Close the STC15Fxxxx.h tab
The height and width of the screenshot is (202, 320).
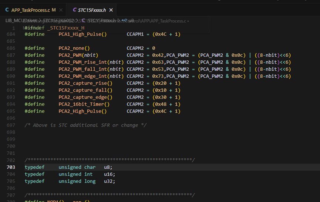point(111,10)
